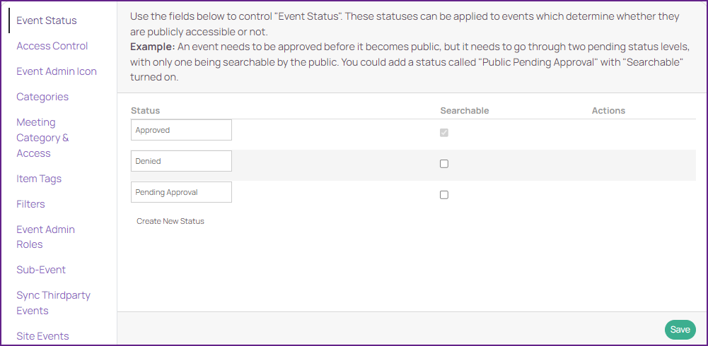This screenshot has height=346, width=708.
Task: Open the Event Status settings tab
Action: (47, 20)
